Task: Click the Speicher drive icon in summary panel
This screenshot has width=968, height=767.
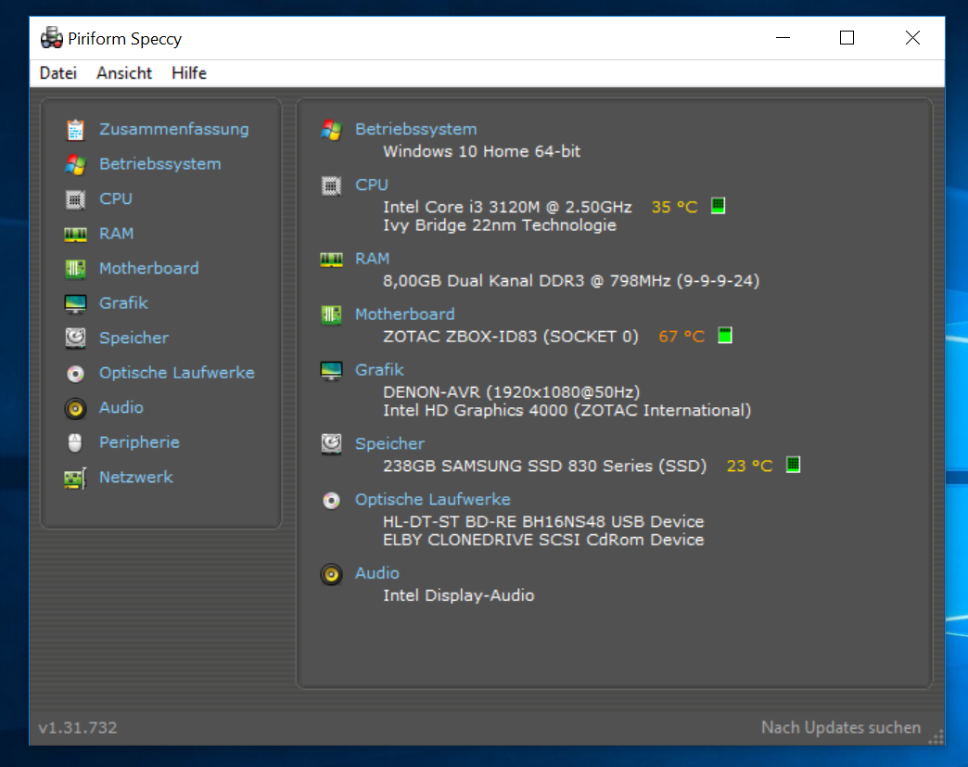Action: tap(332, 444)
